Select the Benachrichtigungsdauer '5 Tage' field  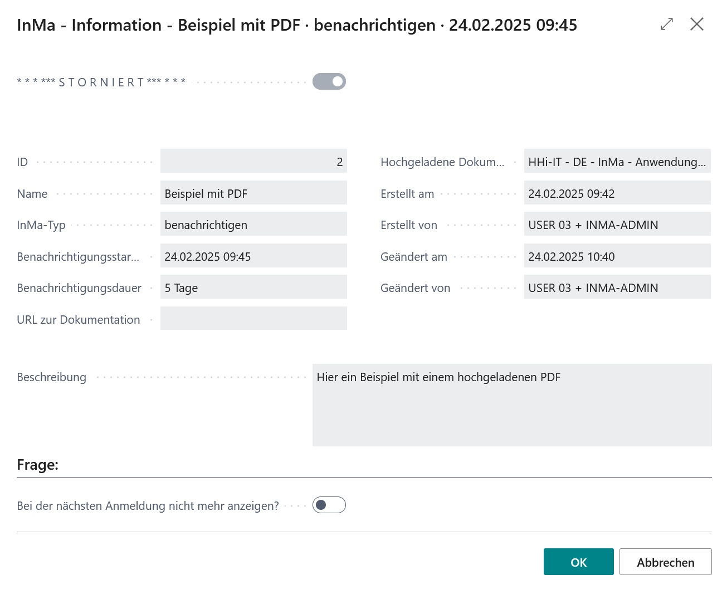[x=253, y=288]
